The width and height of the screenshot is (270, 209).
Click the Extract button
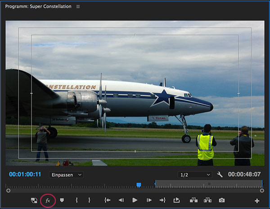pyautogui.click(x=207, y=200)
